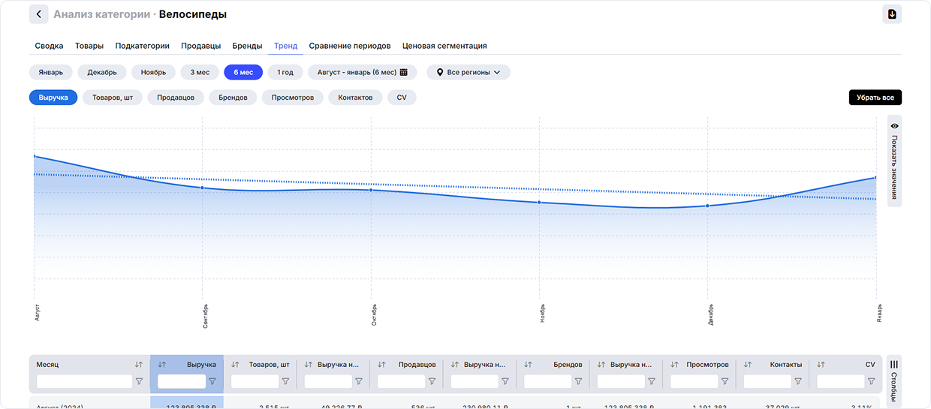Image resolution: width=931 pixels, height=409 pixels.
Task: Download the report using the export icon
Action: (x=892, y=14)
